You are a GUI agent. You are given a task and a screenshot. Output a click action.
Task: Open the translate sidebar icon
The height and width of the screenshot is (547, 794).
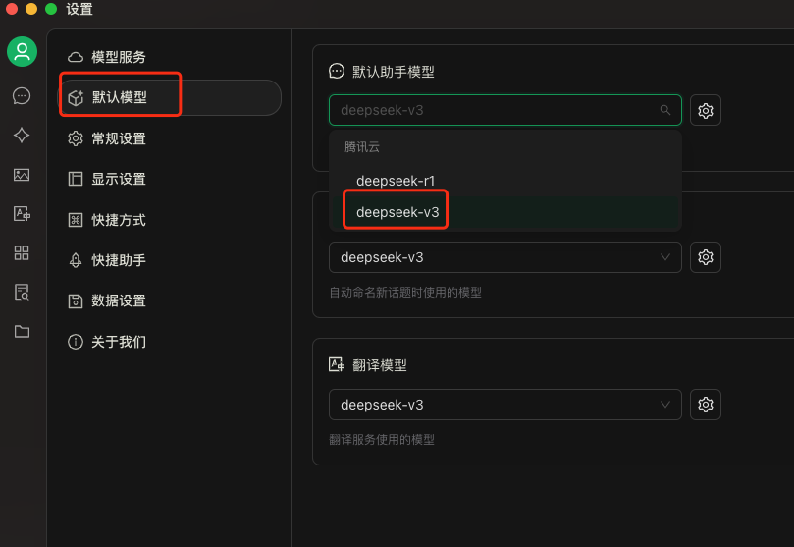[22, 214]
